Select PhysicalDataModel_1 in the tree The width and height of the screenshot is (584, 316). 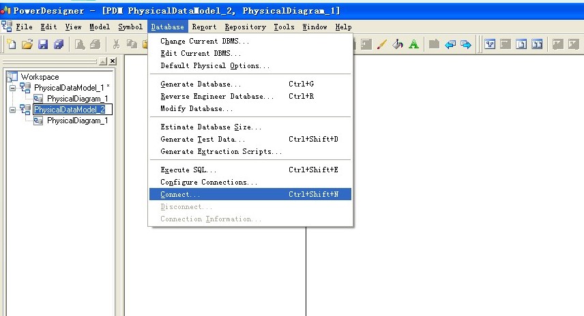coord(69,88)
